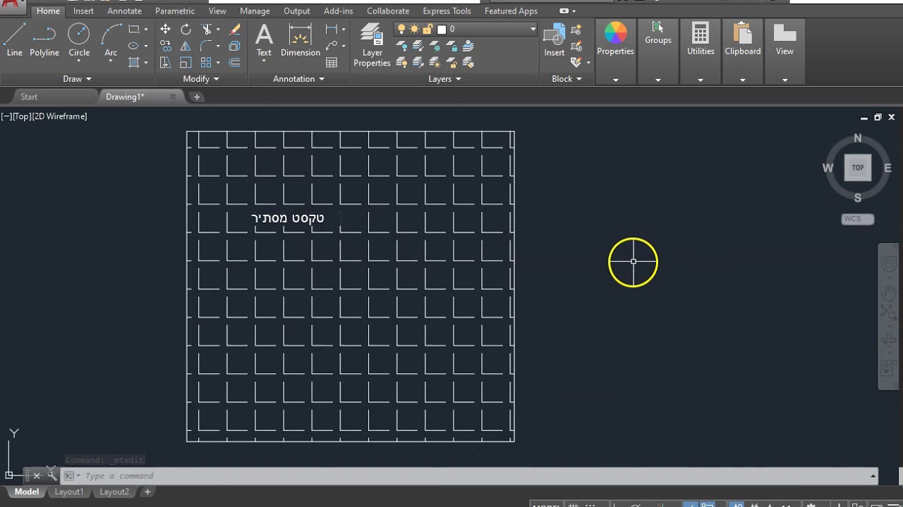Image resolution: width=903 pixels, height=507 pixels.
Task: Open the Groups panel
Action: 657,34
